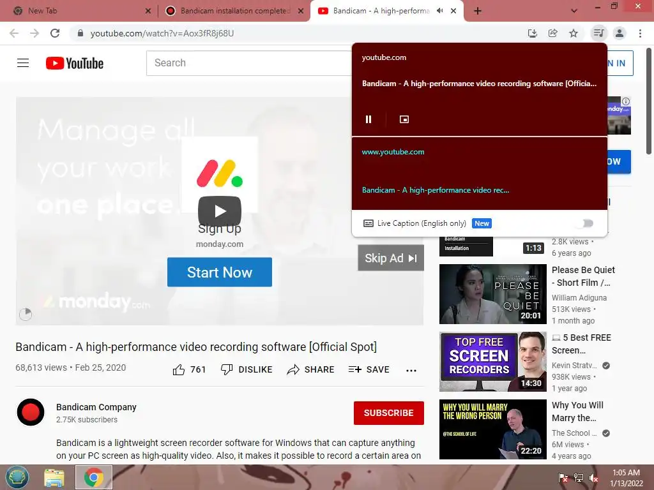Image resolution: width=654 pixels, height=490 pixels.
Task: Open Why You Will Marry thumbnail
Action: point(492,429)
